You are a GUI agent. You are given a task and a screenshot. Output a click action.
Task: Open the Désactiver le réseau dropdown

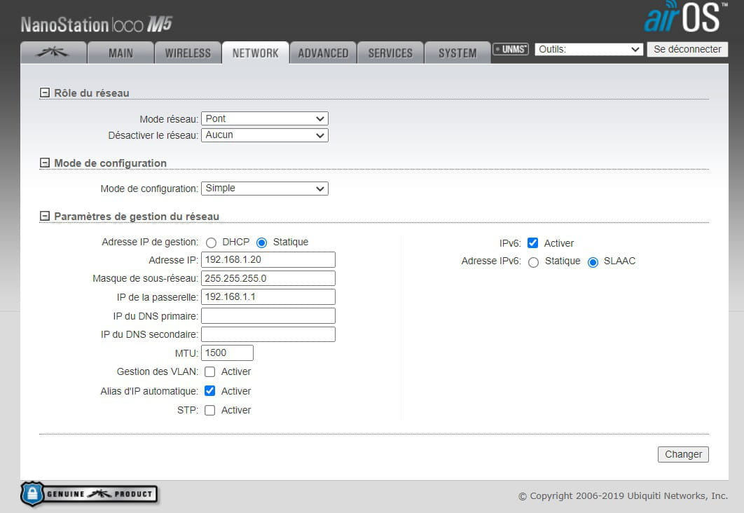click(265, 135)
